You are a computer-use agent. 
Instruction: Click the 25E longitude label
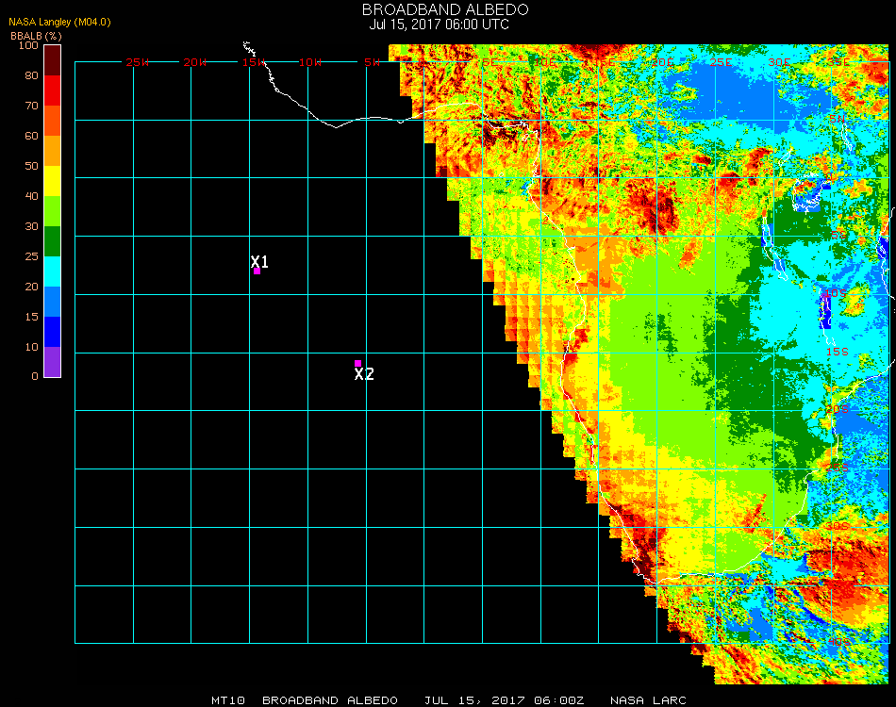click(722, 62)
